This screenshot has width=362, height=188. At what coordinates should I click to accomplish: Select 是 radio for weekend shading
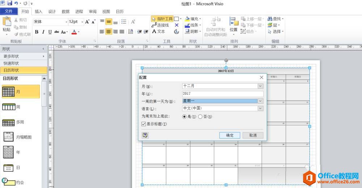pyautogui.click(x=184, y=117)
